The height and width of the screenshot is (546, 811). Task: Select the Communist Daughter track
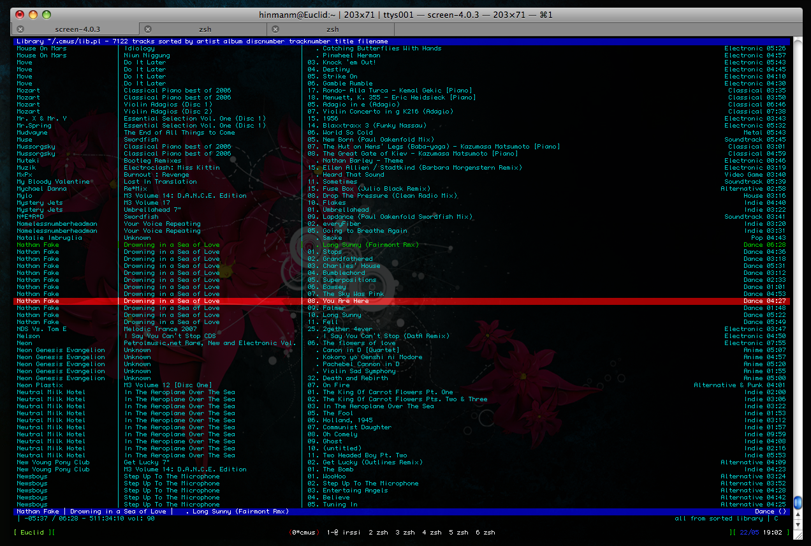pyautogui.click(x=357, y=427)
